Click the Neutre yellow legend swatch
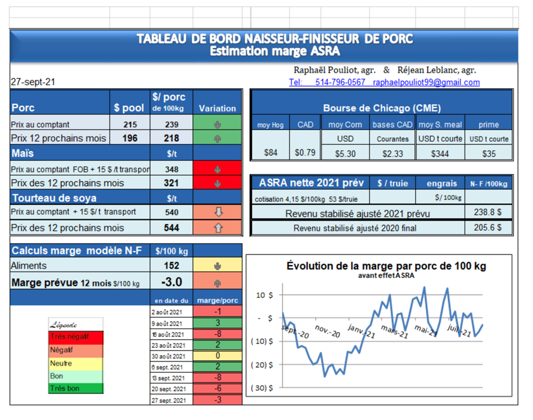 pos(76,363)
